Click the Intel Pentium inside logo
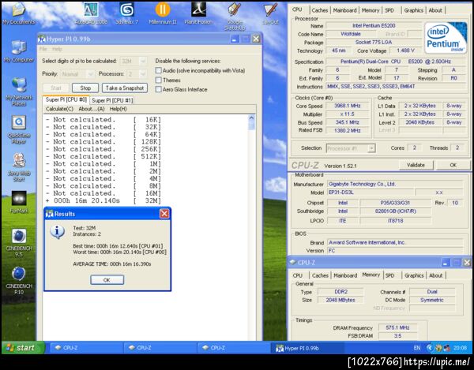Screen dimensions: 474x370 pyautogui.click(x=446, y=37)
